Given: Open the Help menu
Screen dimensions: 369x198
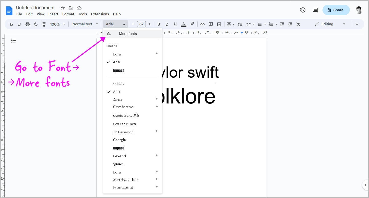Looking at the screenshot, I should click(117, 14).
